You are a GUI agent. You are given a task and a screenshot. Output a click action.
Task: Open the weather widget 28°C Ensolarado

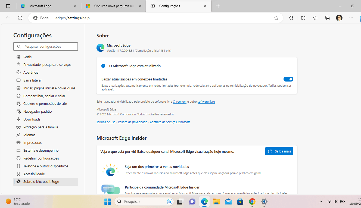point(17,201)
